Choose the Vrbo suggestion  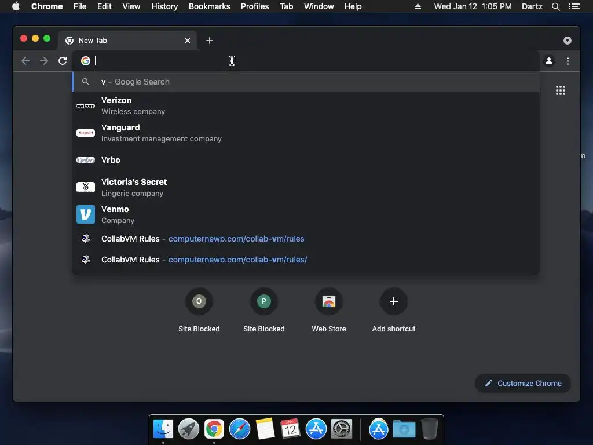tap(306, 160)
